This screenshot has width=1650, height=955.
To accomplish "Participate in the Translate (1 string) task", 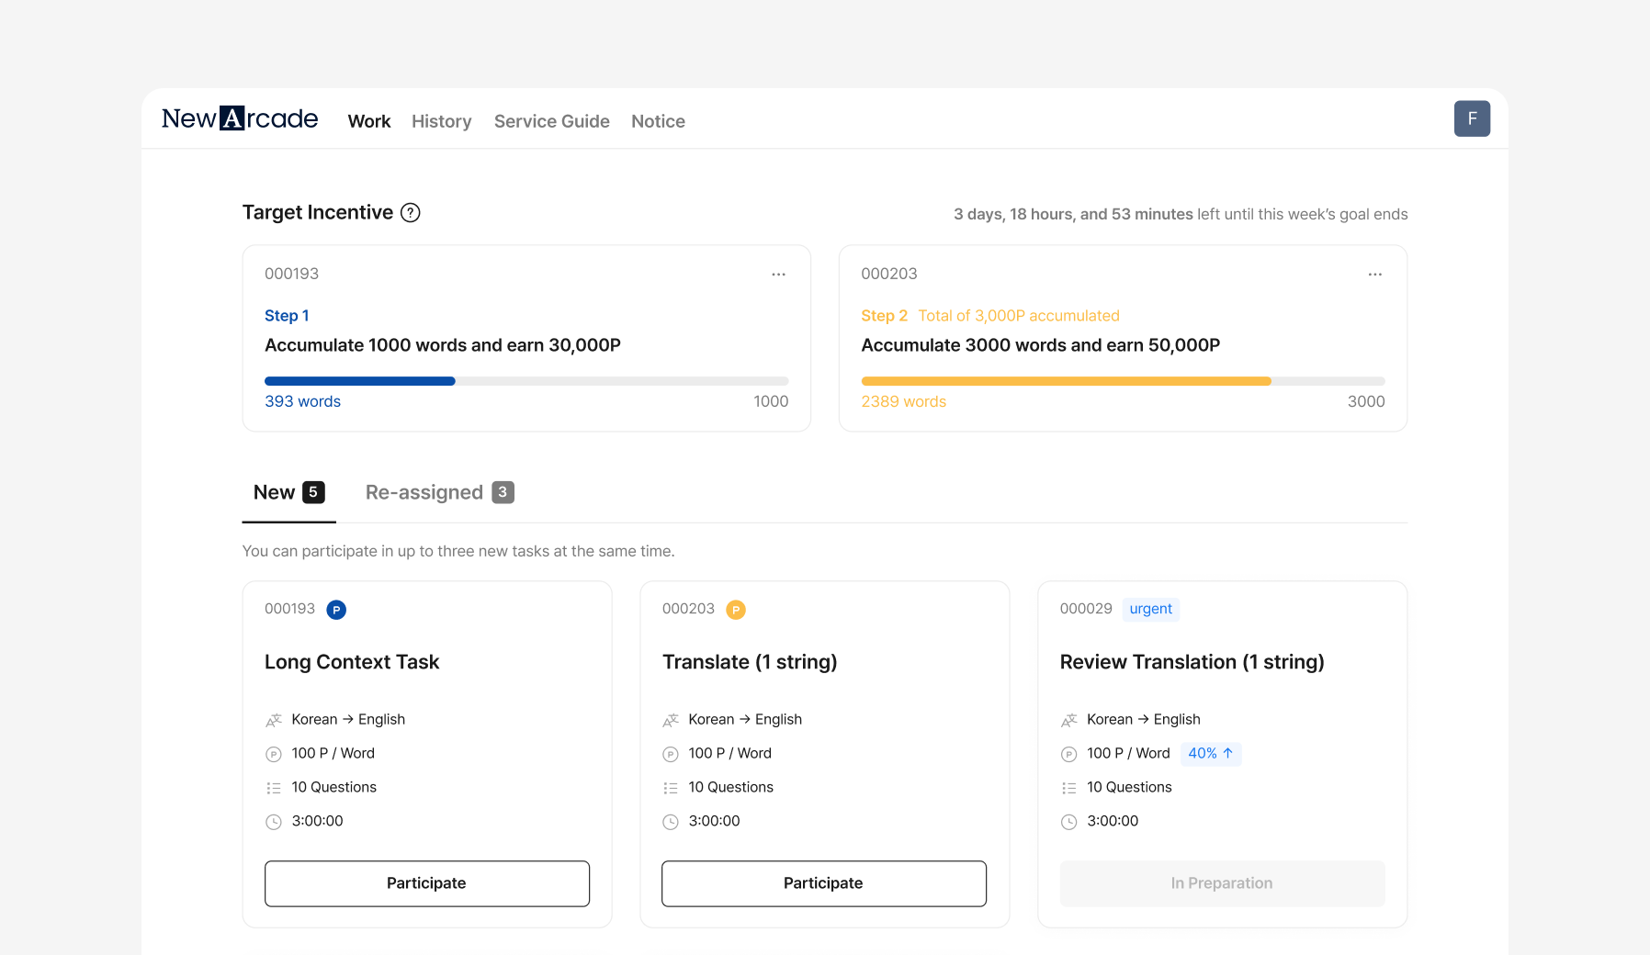I will click(824, 883).
